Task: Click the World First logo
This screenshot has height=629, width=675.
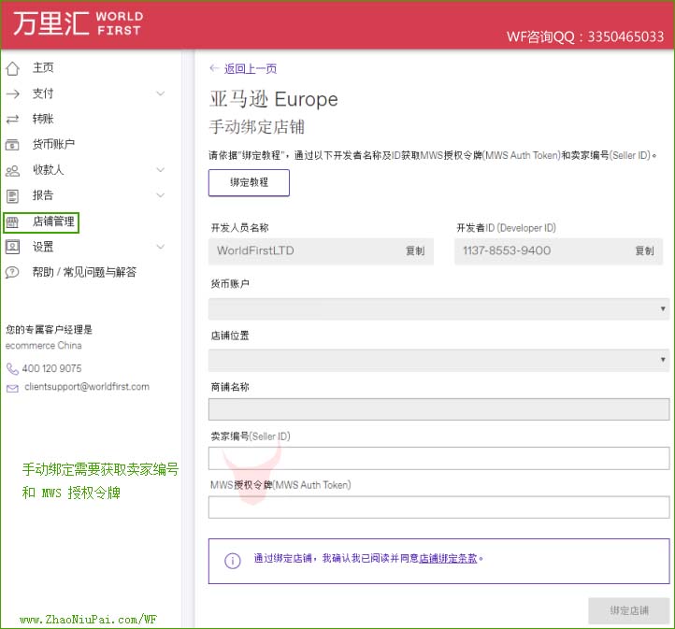Action: (78, 23)
